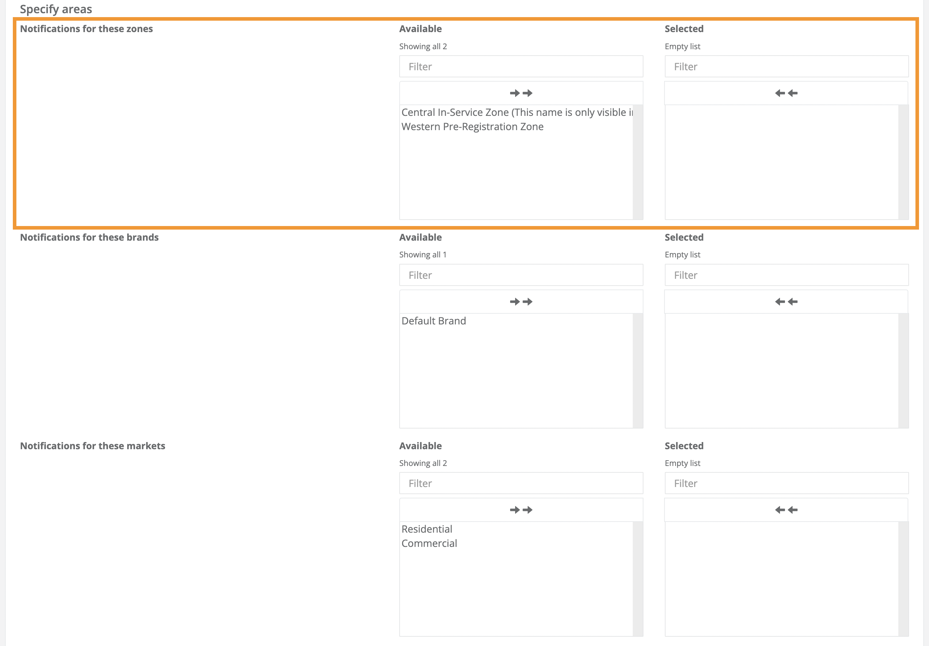Click the selected markets Filter field

[786, 483]
